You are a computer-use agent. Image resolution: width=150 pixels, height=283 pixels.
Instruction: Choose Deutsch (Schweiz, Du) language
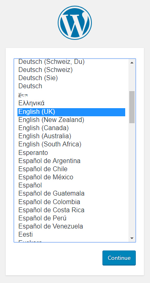click(71, 62)
